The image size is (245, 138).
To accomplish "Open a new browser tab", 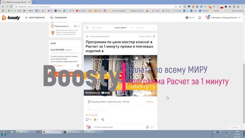I will tap(34, 2).
